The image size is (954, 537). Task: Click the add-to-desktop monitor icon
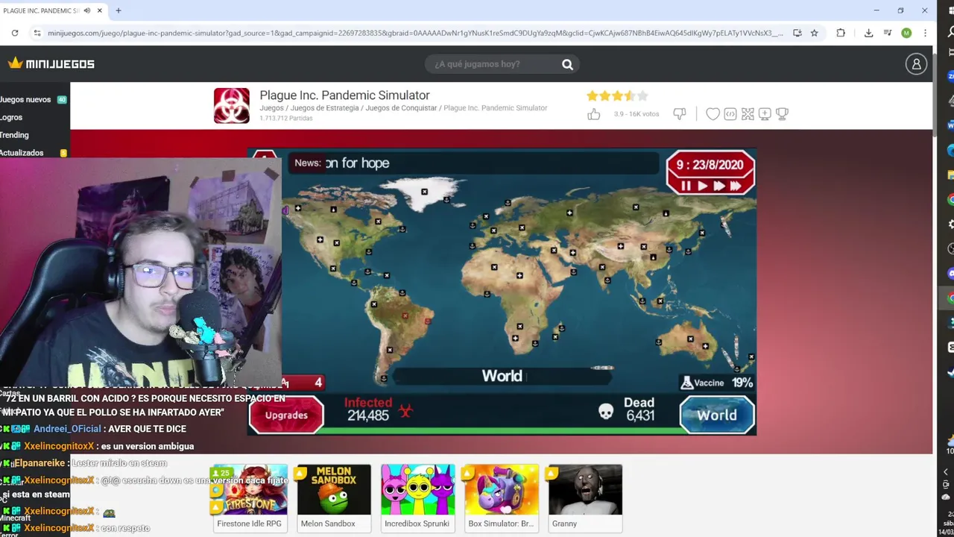[765, 114]
